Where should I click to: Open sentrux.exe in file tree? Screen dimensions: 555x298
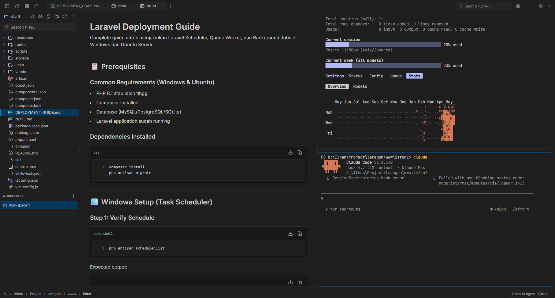coord(39,167)
